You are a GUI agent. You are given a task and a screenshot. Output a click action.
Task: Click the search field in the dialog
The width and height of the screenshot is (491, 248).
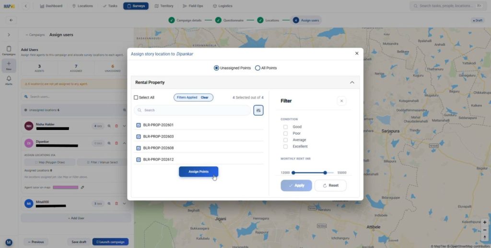tap(193, 110)
